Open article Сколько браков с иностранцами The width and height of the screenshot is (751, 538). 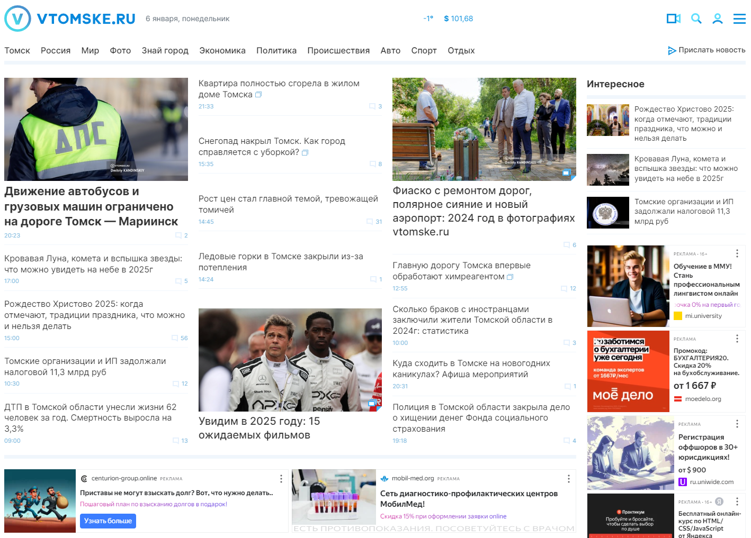click(x=472, y=320)
